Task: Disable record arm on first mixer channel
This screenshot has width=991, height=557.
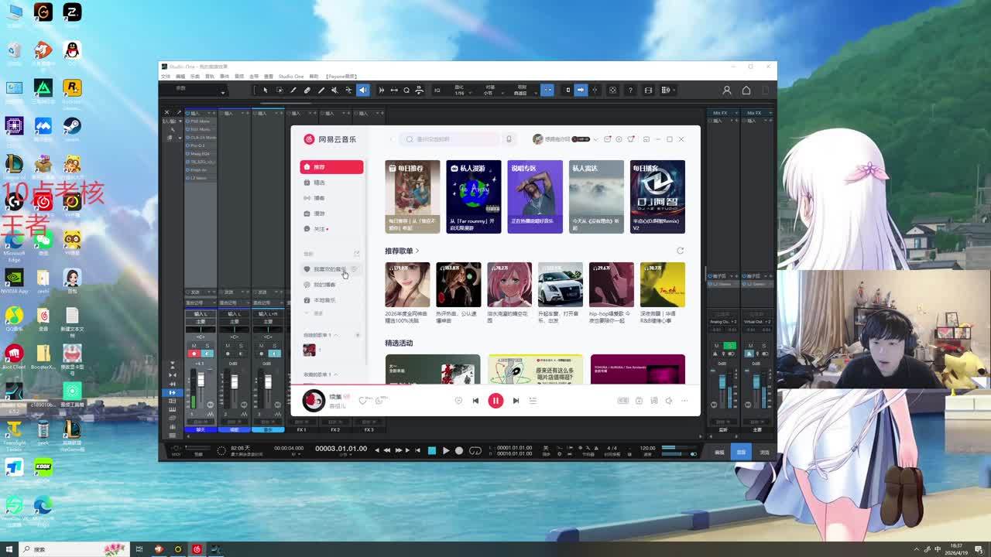Action: pyautogui.click(x=194, y=354)
